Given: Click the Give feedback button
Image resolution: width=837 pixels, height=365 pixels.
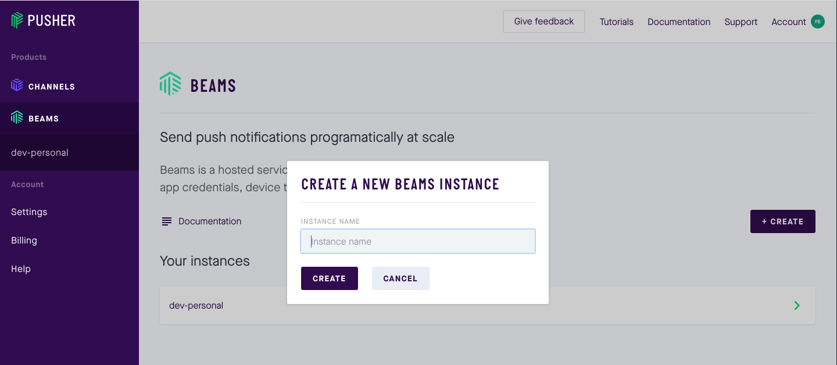Looking at the screenshot, I should [544, 22].
